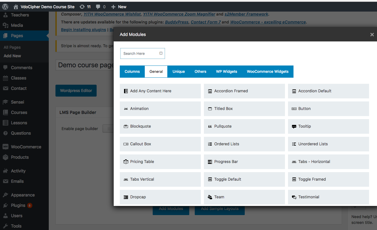Click the Begin installing plugins link
This screenshot has width=377, height=230.
pyautogui.click(x=84, y=30)
